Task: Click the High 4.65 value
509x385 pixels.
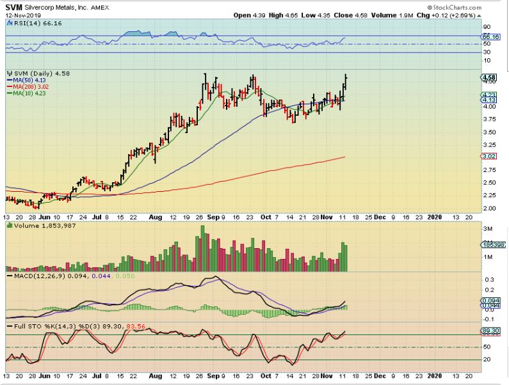Action: (283, 15)
